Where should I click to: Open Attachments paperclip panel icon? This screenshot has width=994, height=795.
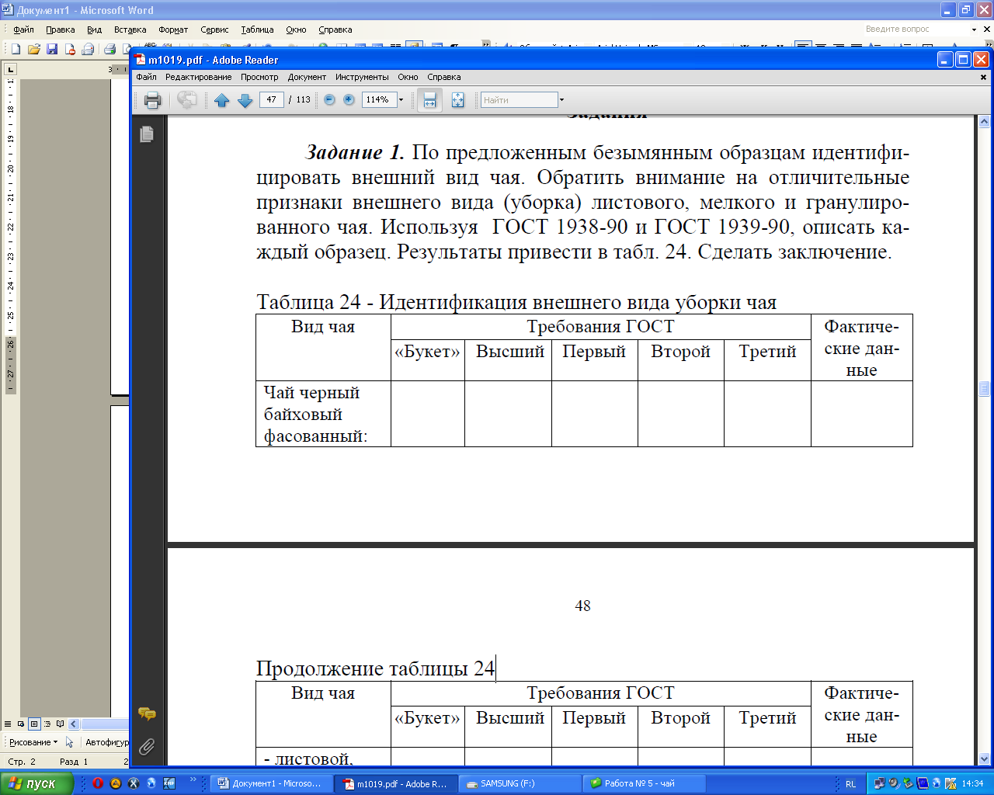point(147,747)
